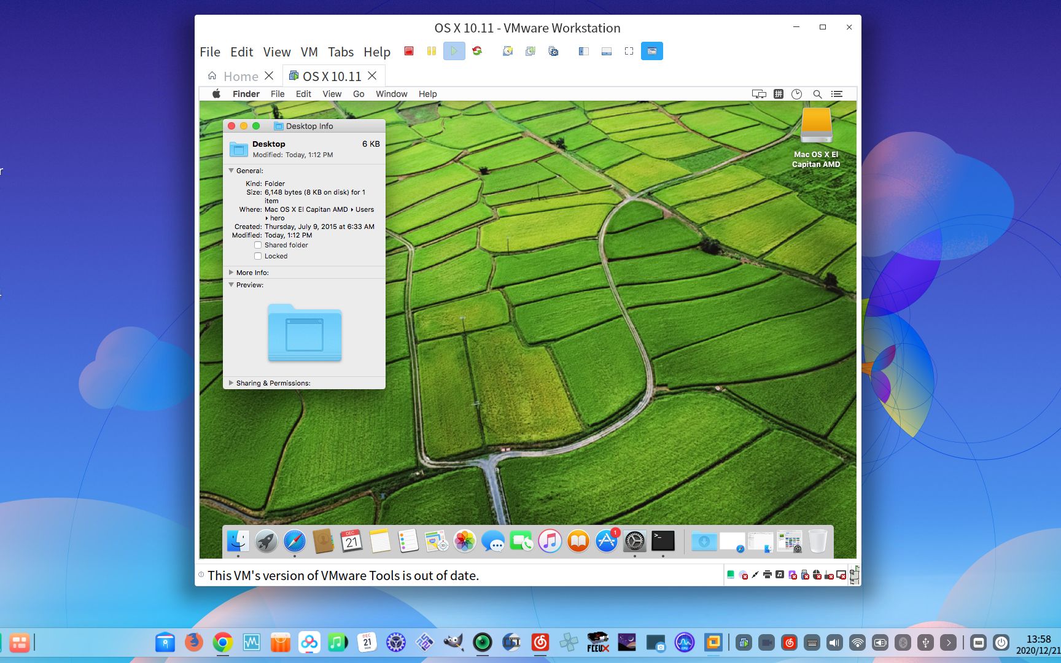Expand Sharing & Permissions section
The width and height of the screenshot is (1061, 663).
coord(231,383)
